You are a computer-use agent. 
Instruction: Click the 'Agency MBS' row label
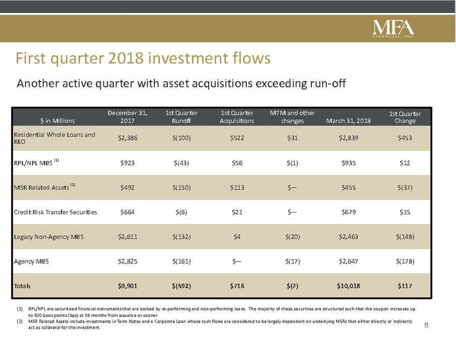click(31, 262)
